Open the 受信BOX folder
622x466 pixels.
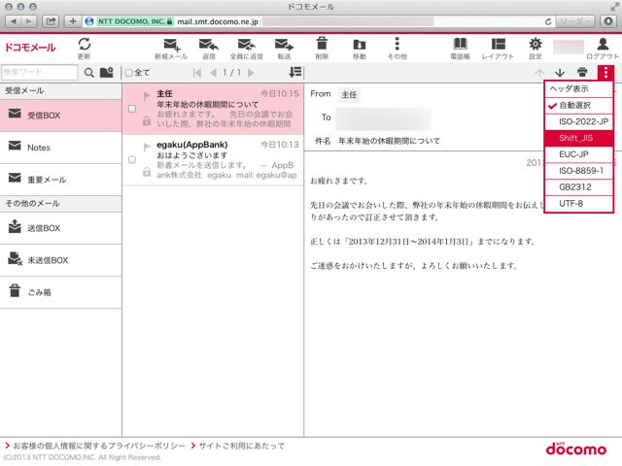pos(60,116)
